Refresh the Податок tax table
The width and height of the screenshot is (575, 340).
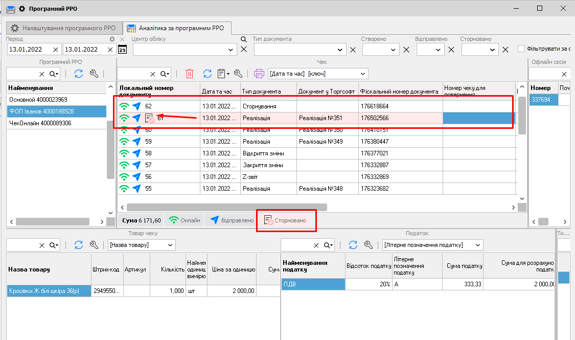point(353,245)
